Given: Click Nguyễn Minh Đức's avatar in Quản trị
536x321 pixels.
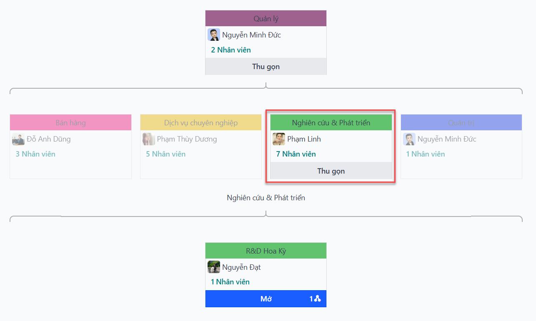Looking at the screenshot, I should tap(409, 139).
